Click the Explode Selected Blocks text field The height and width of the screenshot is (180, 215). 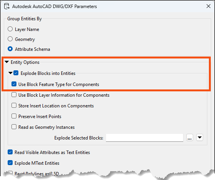[x=145, y=138]
